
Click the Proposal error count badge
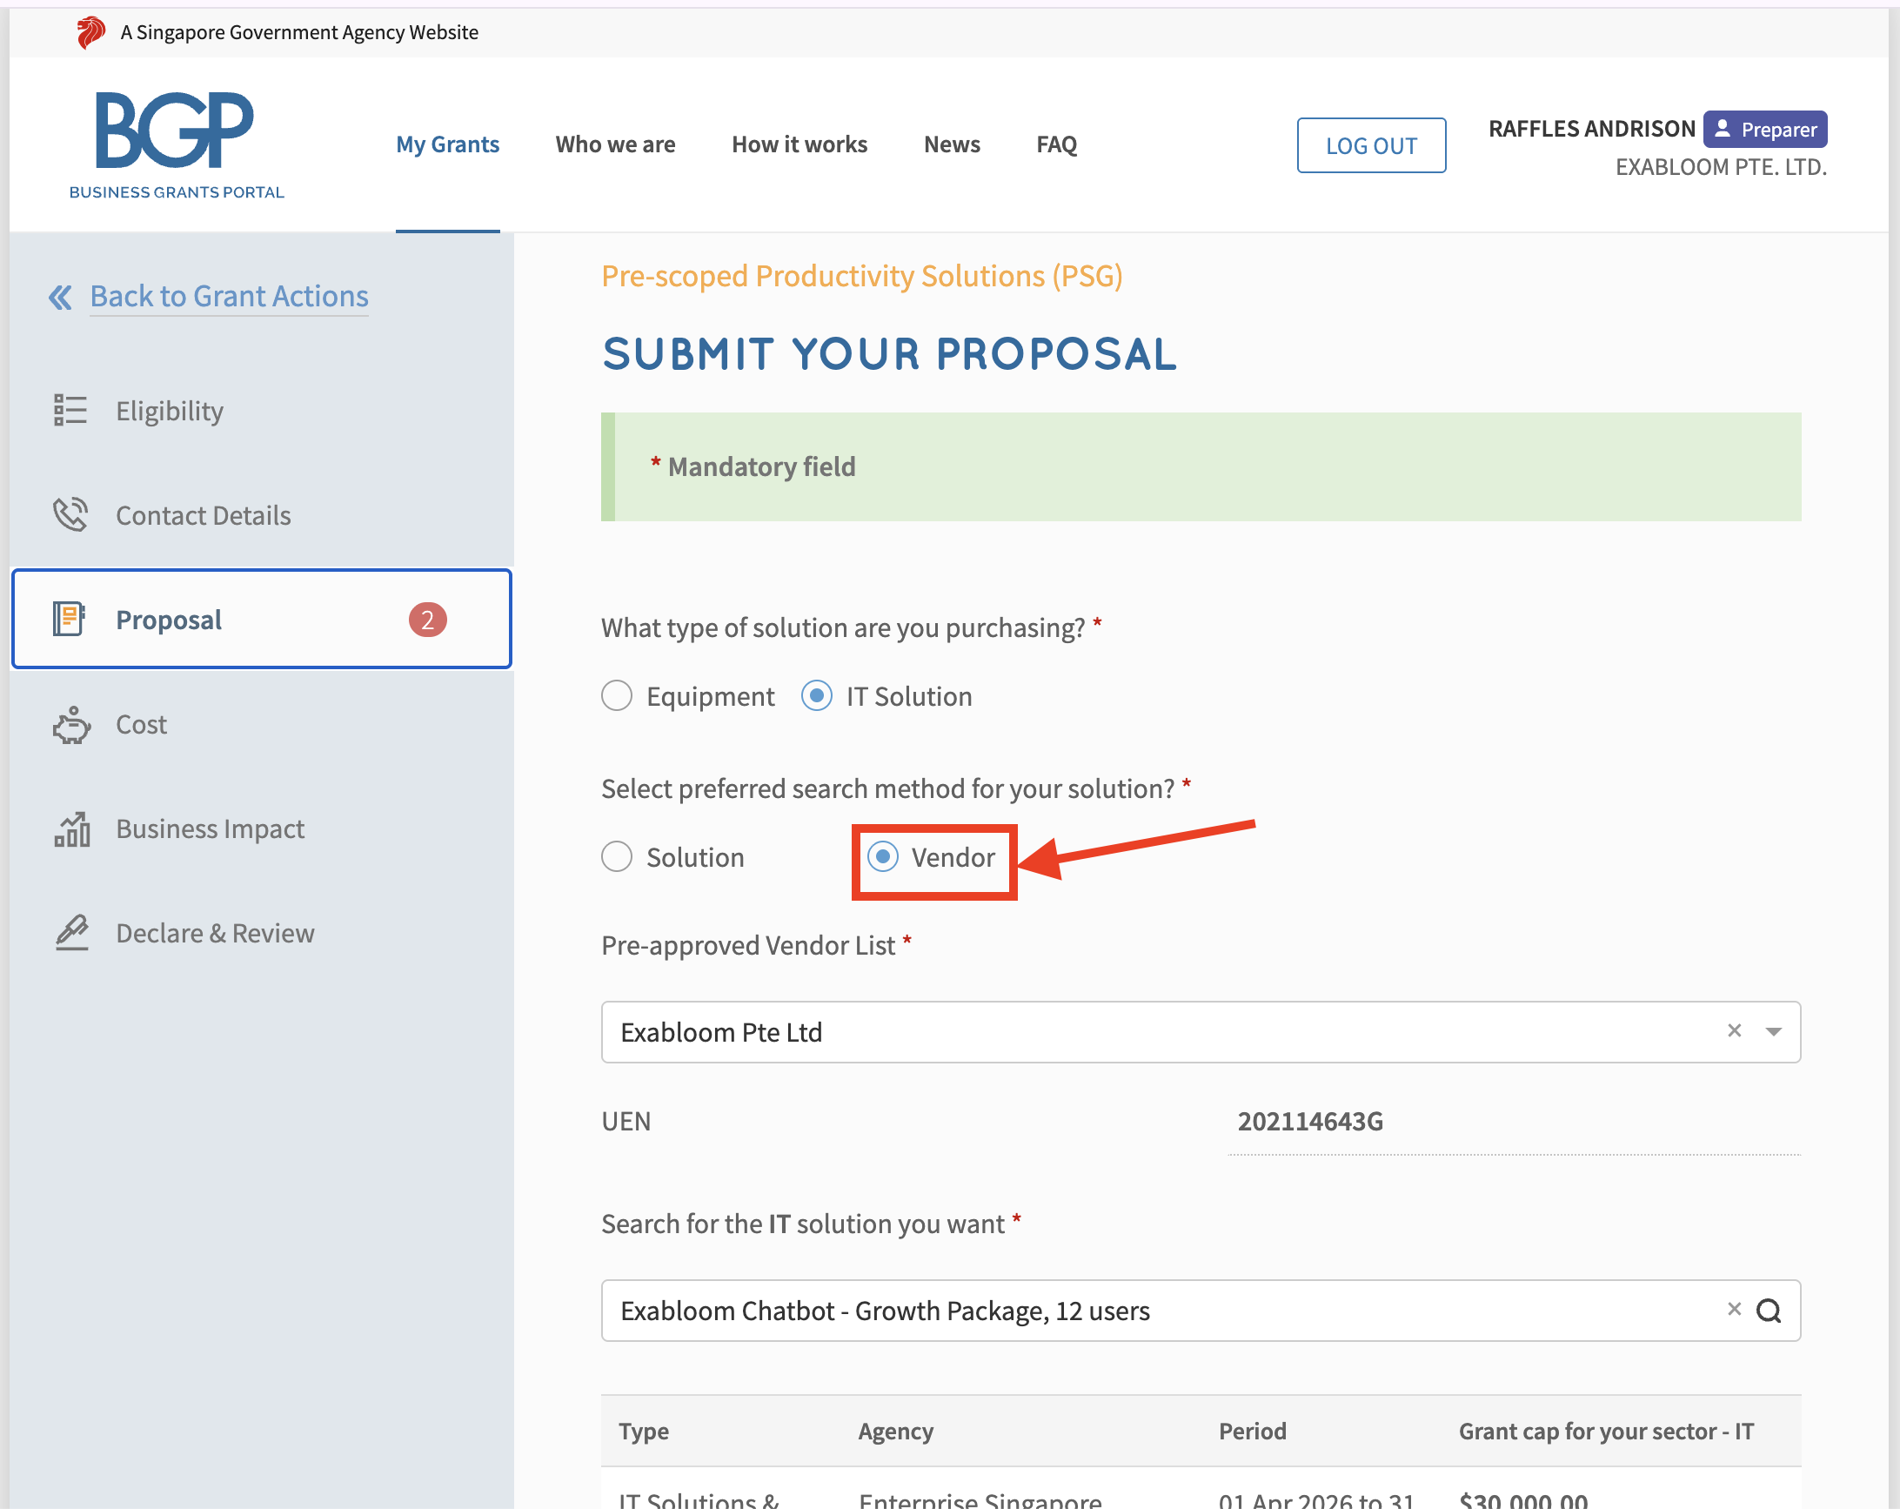pyautogui.click(x=427, y=620)
